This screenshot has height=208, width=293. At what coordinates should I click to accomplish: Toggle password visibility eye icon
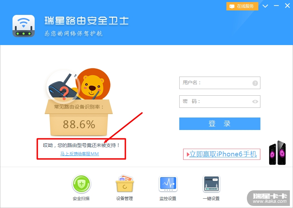[x=255, y=102]
